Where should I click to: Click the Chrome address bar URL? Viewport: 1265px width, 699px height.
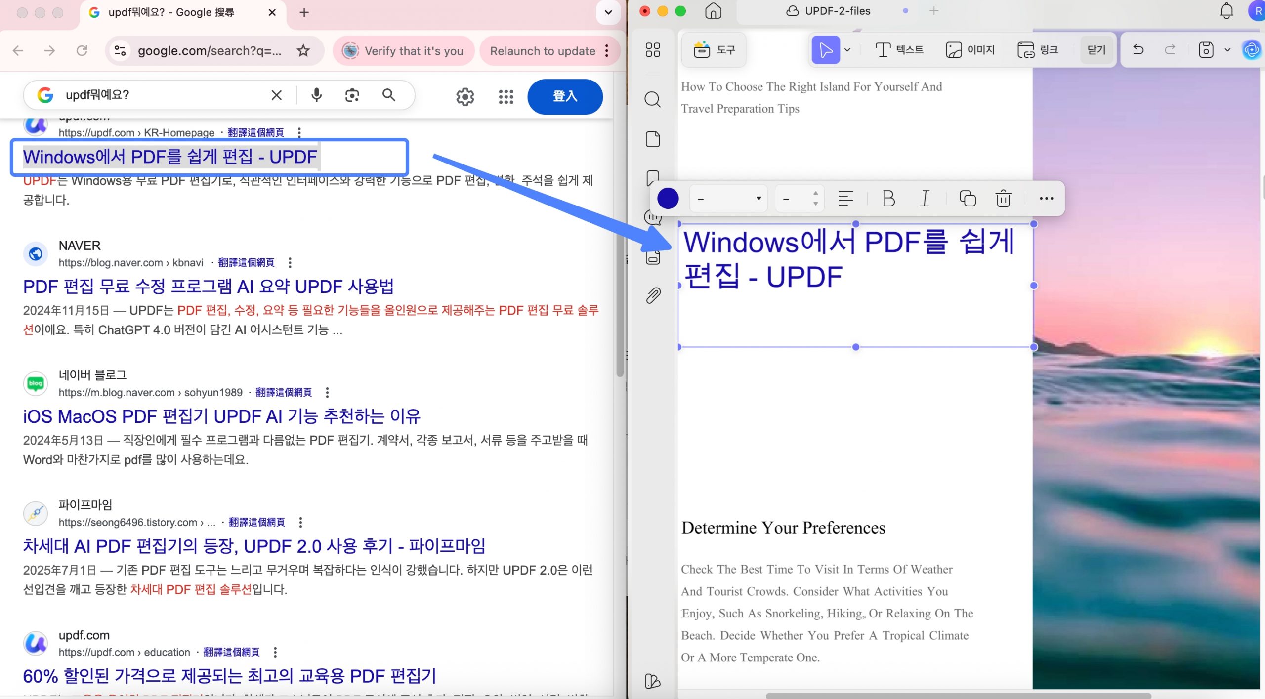210,50
